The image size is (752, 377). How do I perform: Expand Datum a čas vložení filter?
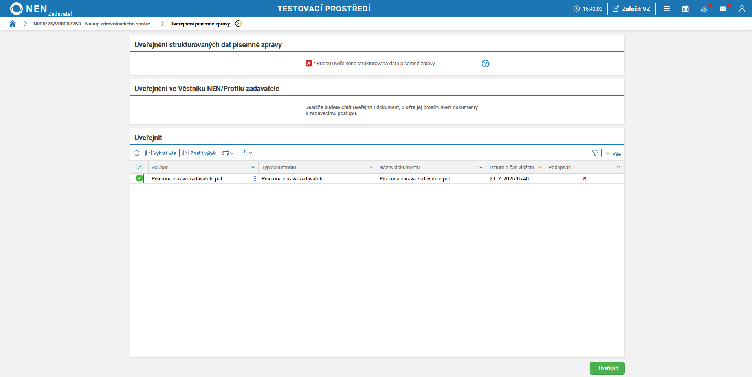pos(539,167)
